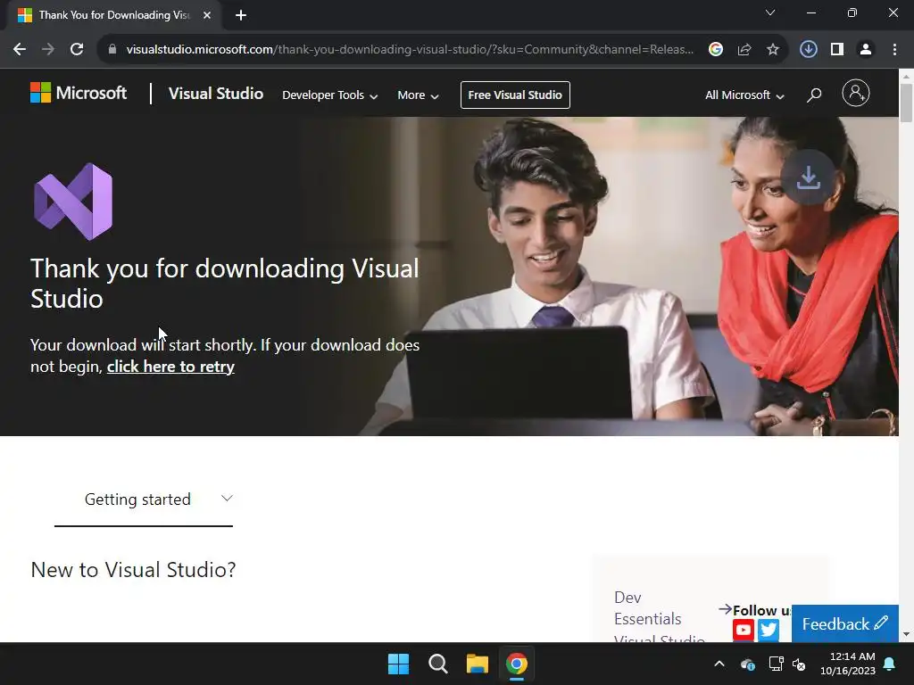Screen dimensions: 914x685
Task: Open File Explorer from taskbar
Action: [x=477, y=664]
